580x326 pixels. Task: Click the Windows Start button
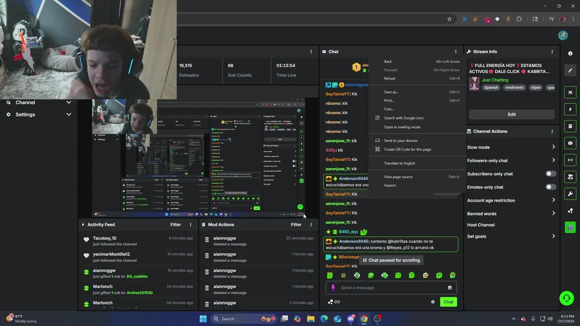click(203, 319)
